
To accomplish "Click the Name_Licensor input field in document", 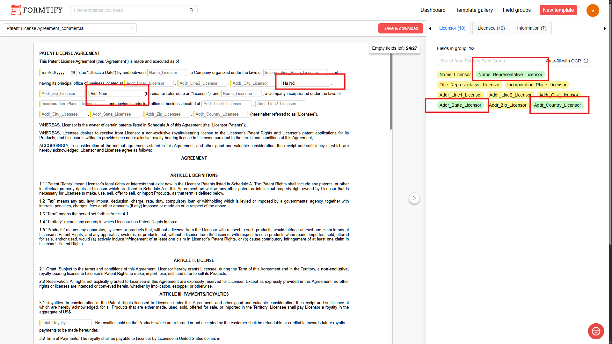I will coord(167,73).
